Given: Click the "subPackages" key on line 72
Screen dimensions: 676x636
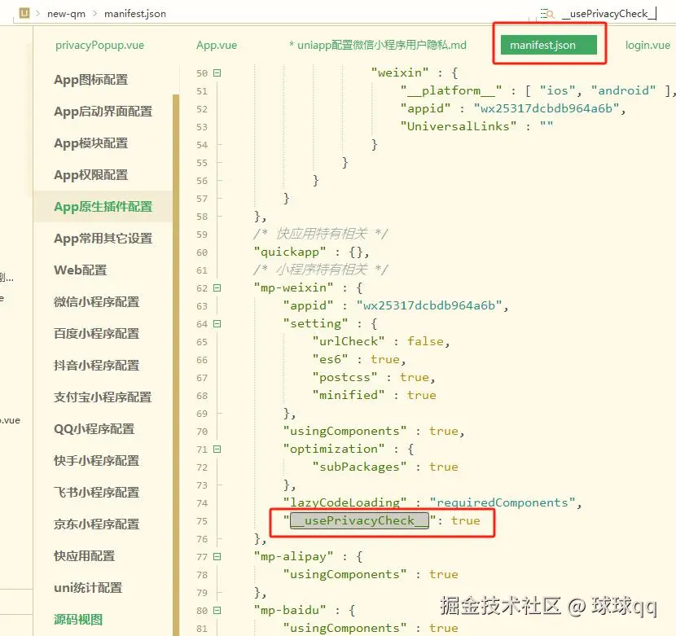Looking at the screenshot, I should coord(359,467).
